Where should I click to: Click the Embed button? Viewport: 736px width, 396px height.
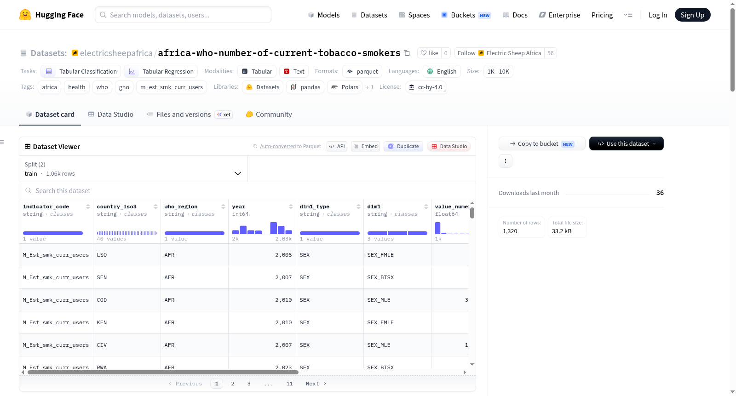[x=365, y=146]
